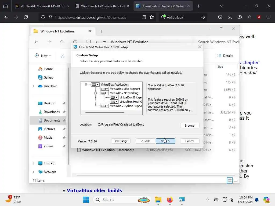Go up one folder in Explorer
The height and width of the screenshot is (206, 275).
[62, 42]
